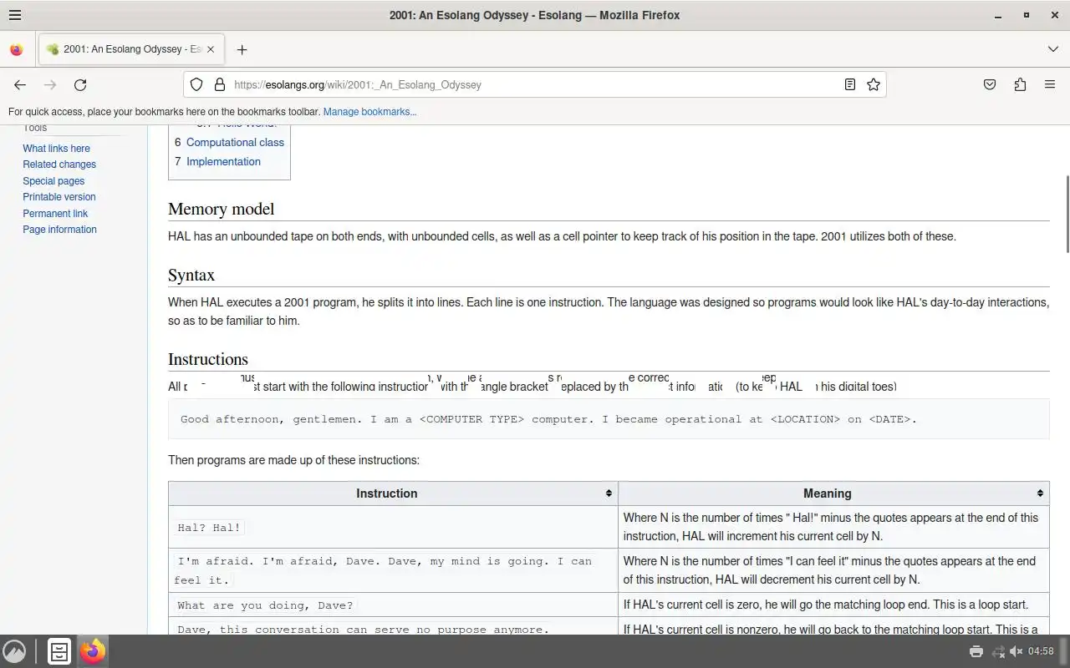Viewport: 1070px width, 668px height.
Task: Reload the current page
Action: click(80, 84)
